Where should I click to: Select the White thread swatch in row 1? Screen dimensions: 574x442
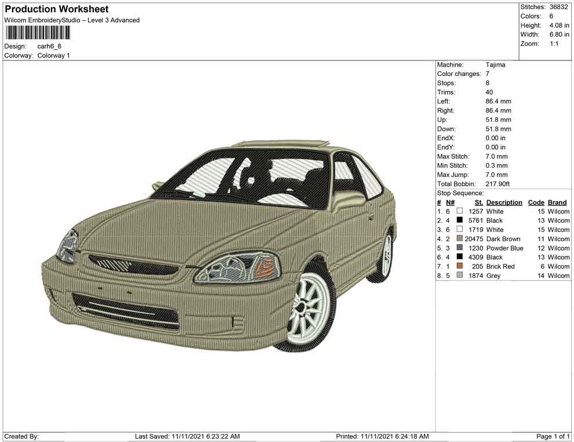point(458,211)
